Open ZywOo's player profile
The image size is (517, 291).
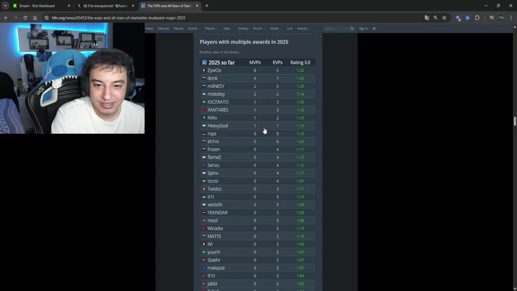click(x=214, y=70)
